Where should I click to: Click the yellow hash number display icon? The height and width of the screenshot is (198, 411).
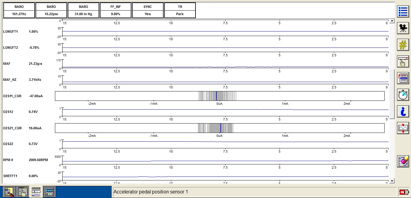tap(403, 45)
